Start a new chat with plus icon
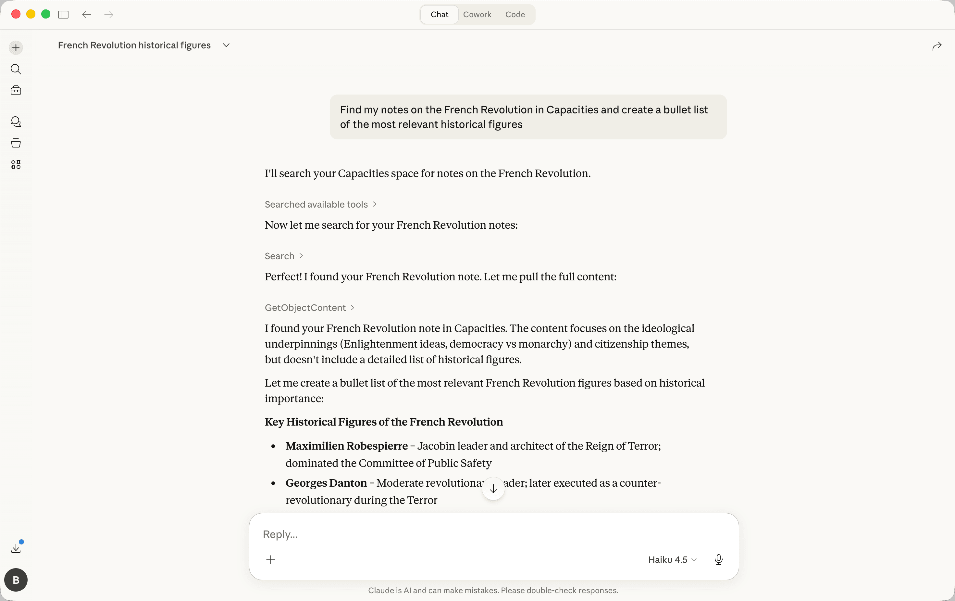 point(16,48)
